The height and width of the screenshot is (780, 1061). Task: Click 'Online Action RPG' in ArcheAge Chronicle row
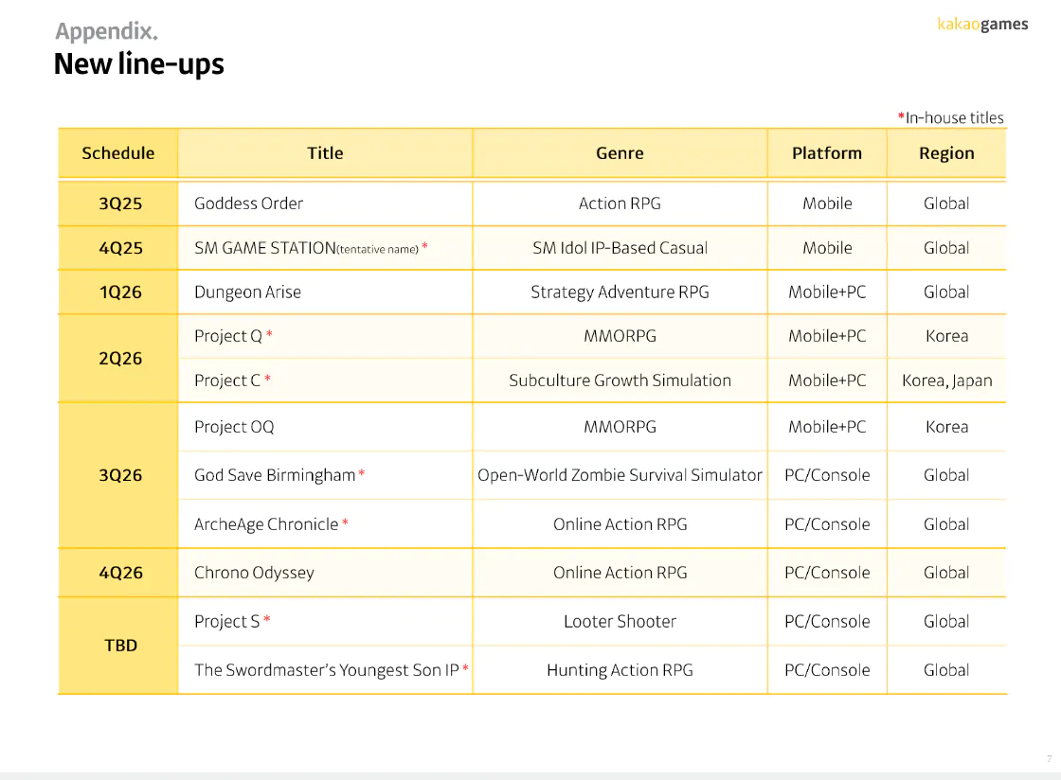click(620, 524)
